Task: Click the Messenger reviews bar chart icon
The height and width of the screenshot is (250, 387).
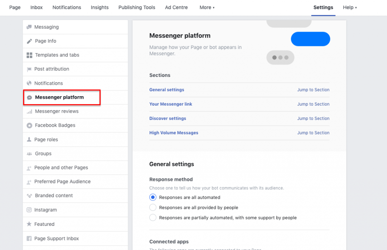Action: pyautogui.click(x=29, y=112)
